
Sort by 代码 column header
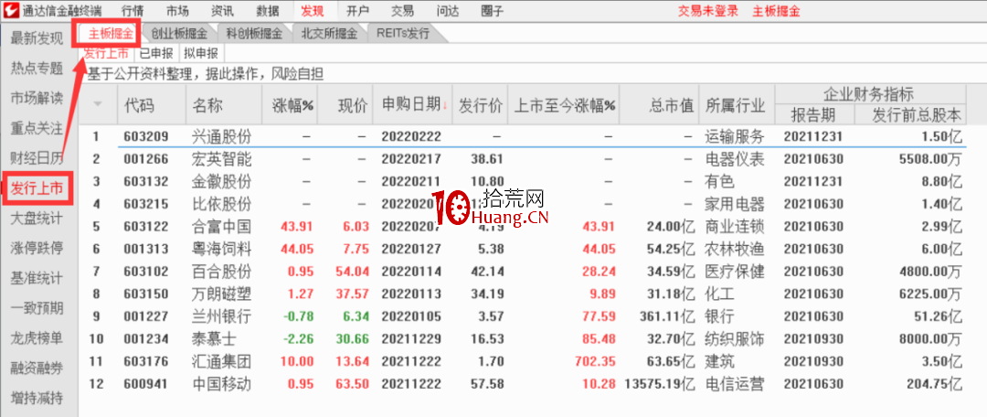click(152, 105)
